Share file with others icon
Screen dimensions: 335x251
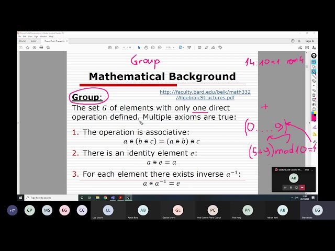(314, 48)
